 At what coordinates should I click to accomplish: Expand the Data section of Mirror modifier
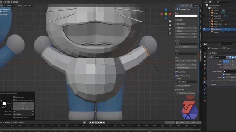[x=213, y=84]
